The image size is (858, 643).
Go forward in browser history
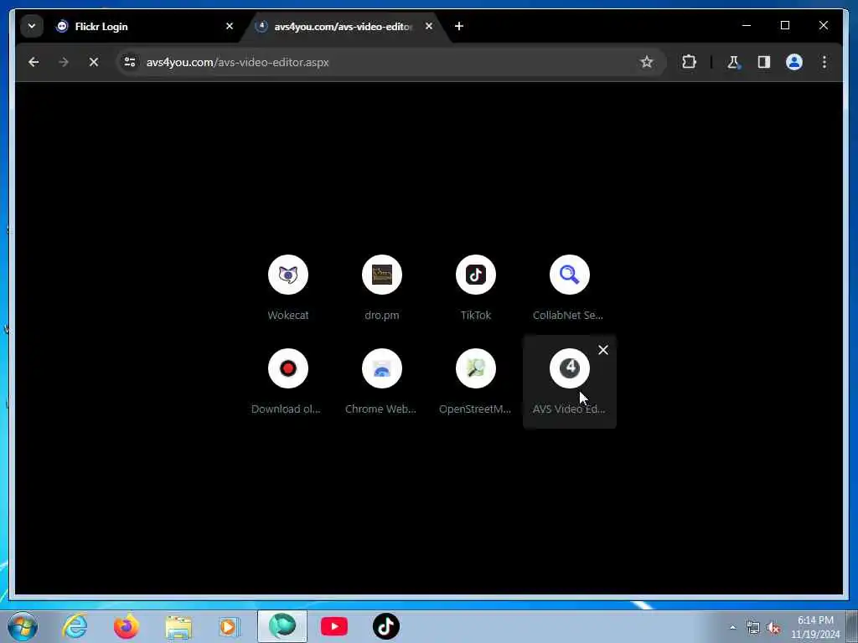pos(64,62)
